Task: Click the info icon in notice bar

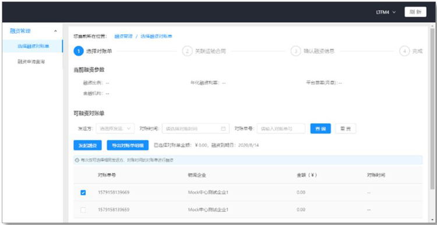Action: [x=77, y=160]
